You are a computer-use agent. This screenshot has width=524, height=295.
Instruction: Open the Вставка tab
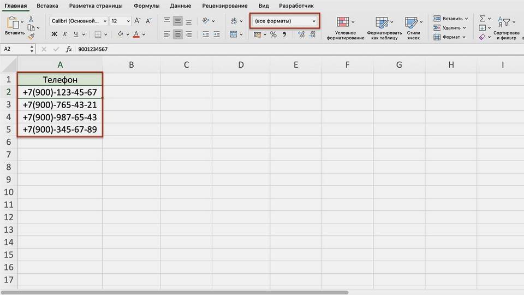pyautogui.click(x=47, y=5)
